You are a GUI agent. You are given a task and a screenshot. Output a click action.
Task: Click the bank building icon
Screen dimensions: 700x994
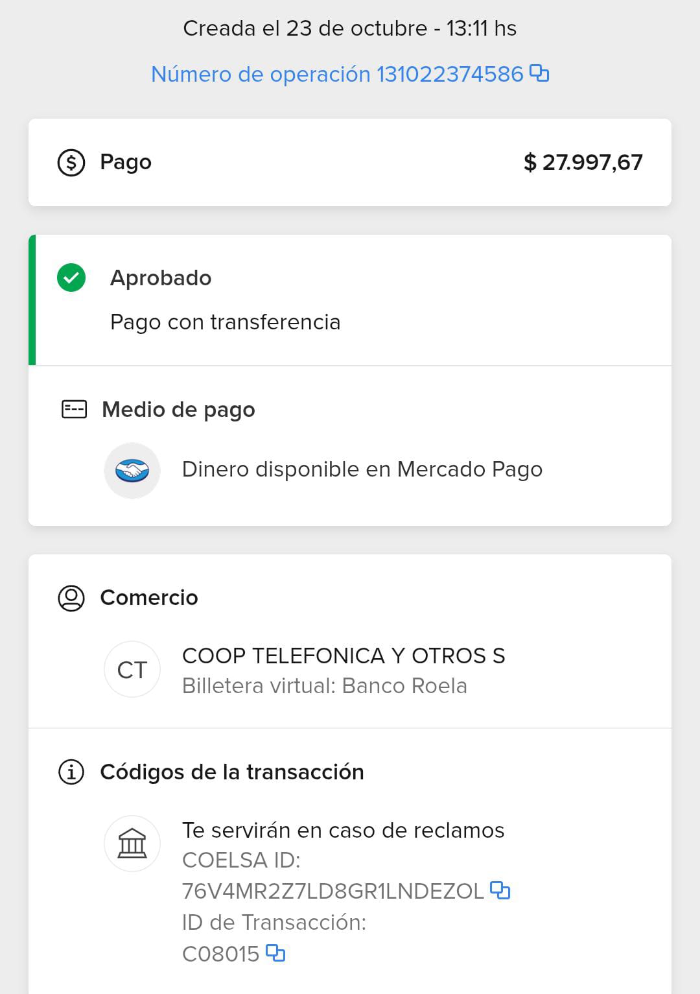point(132,844)
